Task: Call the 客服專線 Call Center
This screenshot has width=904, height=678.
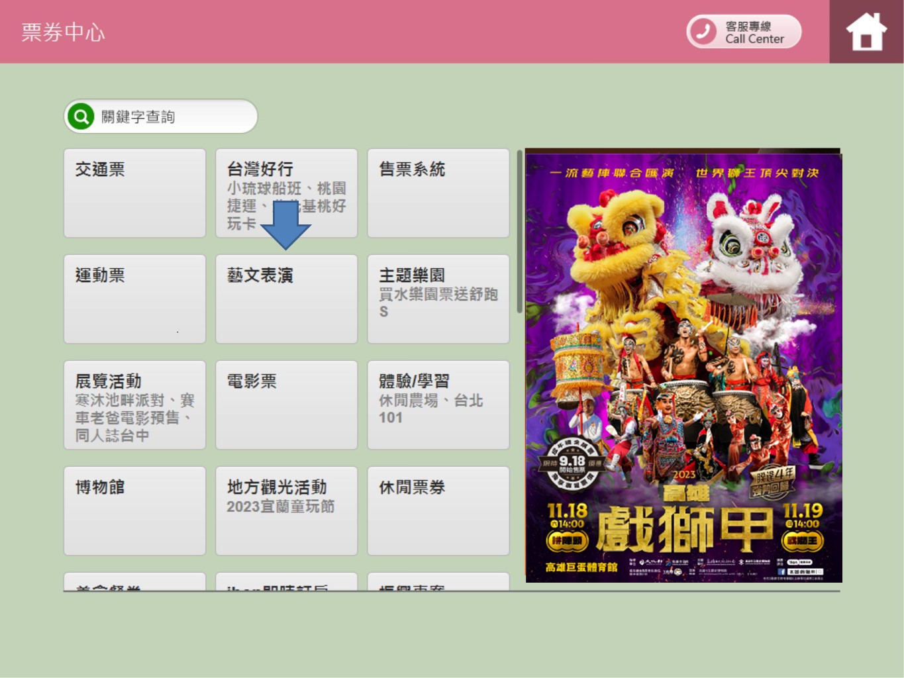Action: pyautogui.click(x=744, y=32)
